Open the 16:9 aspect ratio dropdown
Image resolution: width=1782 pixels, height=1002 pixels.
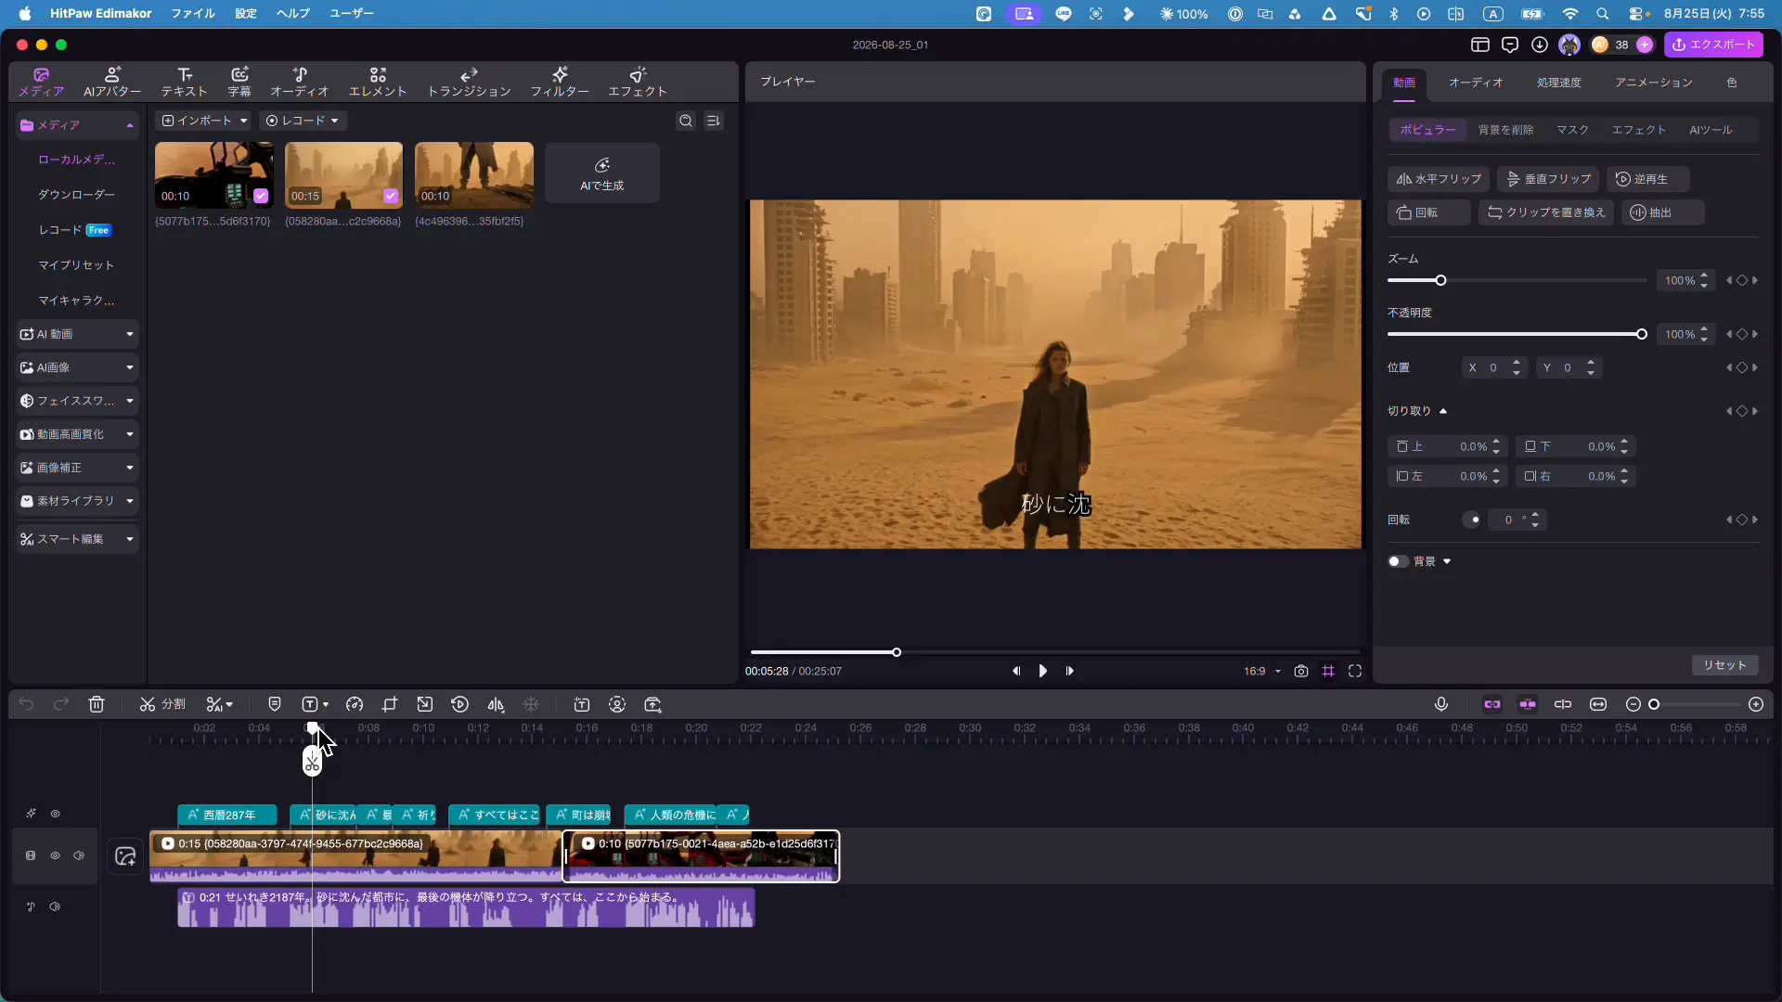click(1262, 671)
